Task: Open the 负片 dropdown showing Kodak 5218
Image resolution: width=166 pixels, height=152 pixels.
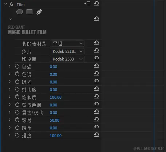Action: [x=67, y=51]
